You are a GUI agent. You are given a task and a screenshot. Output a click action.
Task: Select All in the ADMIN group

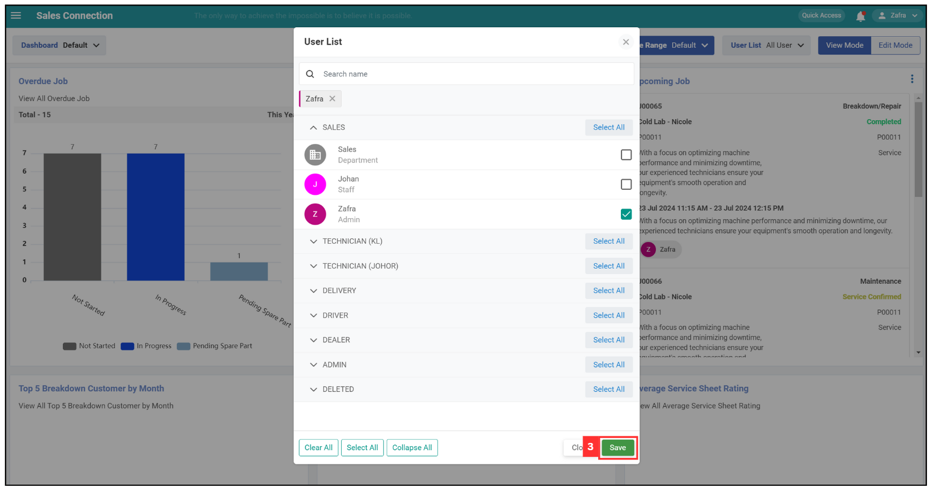(x=609, y=364)
